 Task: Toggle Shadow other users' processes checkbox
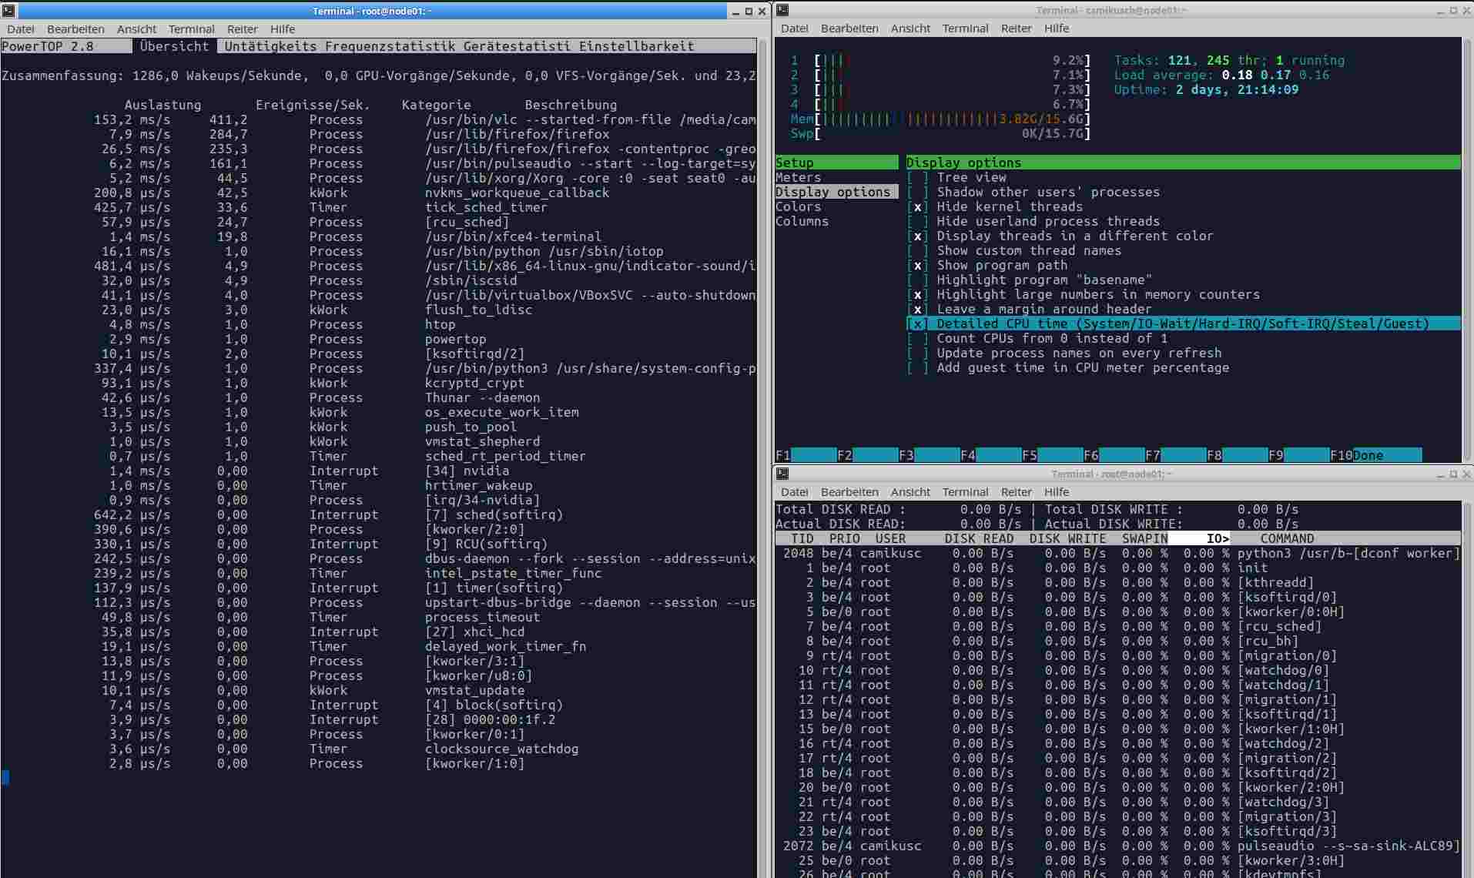pyautogui.click(x=917, y=192)
